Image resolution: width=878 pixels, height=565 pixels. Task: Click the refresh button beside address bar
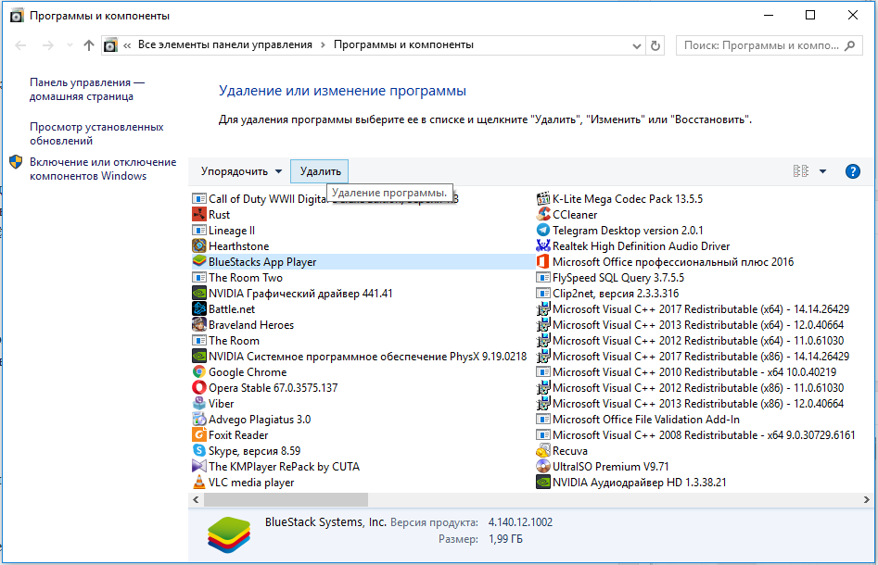(656, 45)
